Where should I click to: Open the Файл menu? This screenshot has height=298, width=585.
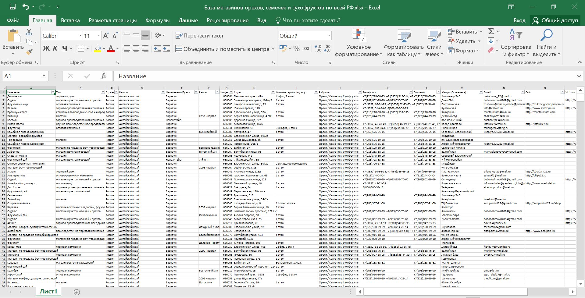(13, 20)
